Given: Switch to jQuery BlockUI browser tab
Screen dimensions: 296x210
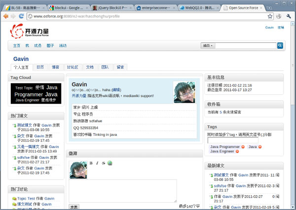Looking at the screenshot, I should pyautogui.click(x=111, y=8).
